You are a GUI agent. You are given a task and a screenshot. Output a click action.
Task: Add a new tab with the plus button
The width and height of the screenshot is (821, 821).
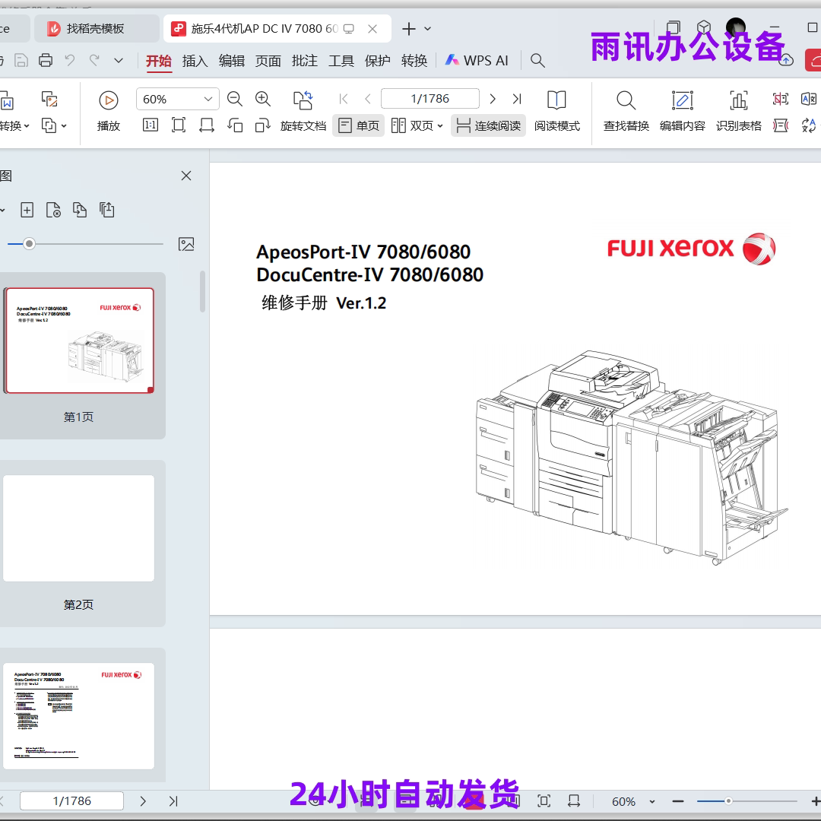tap(408, 29)
